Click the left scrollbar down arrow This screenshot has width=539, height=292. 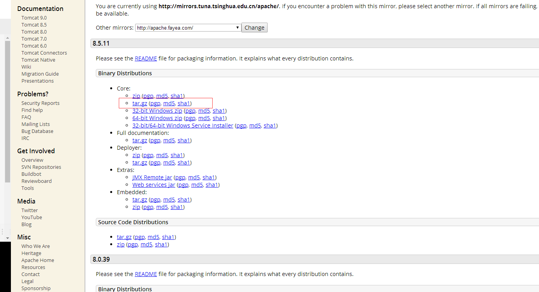(7, 237)
